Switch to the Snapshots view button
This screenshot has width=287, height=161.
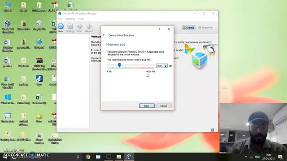click(205, 27)
